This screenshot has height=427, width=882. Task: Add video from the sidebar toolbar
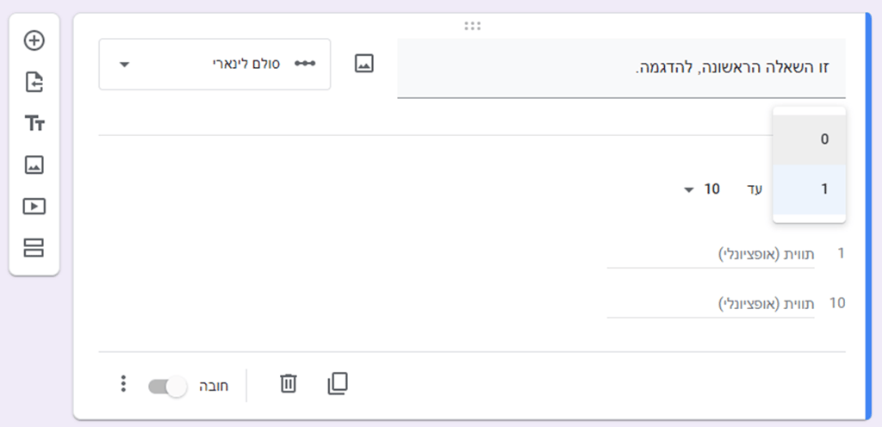click(x=34, y=207)
